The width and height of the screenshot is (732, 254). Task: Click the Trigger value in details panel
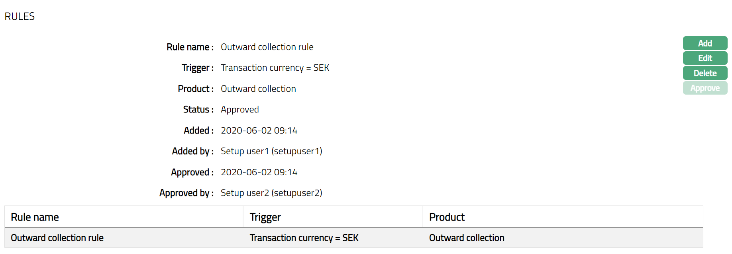pos(275,68)
